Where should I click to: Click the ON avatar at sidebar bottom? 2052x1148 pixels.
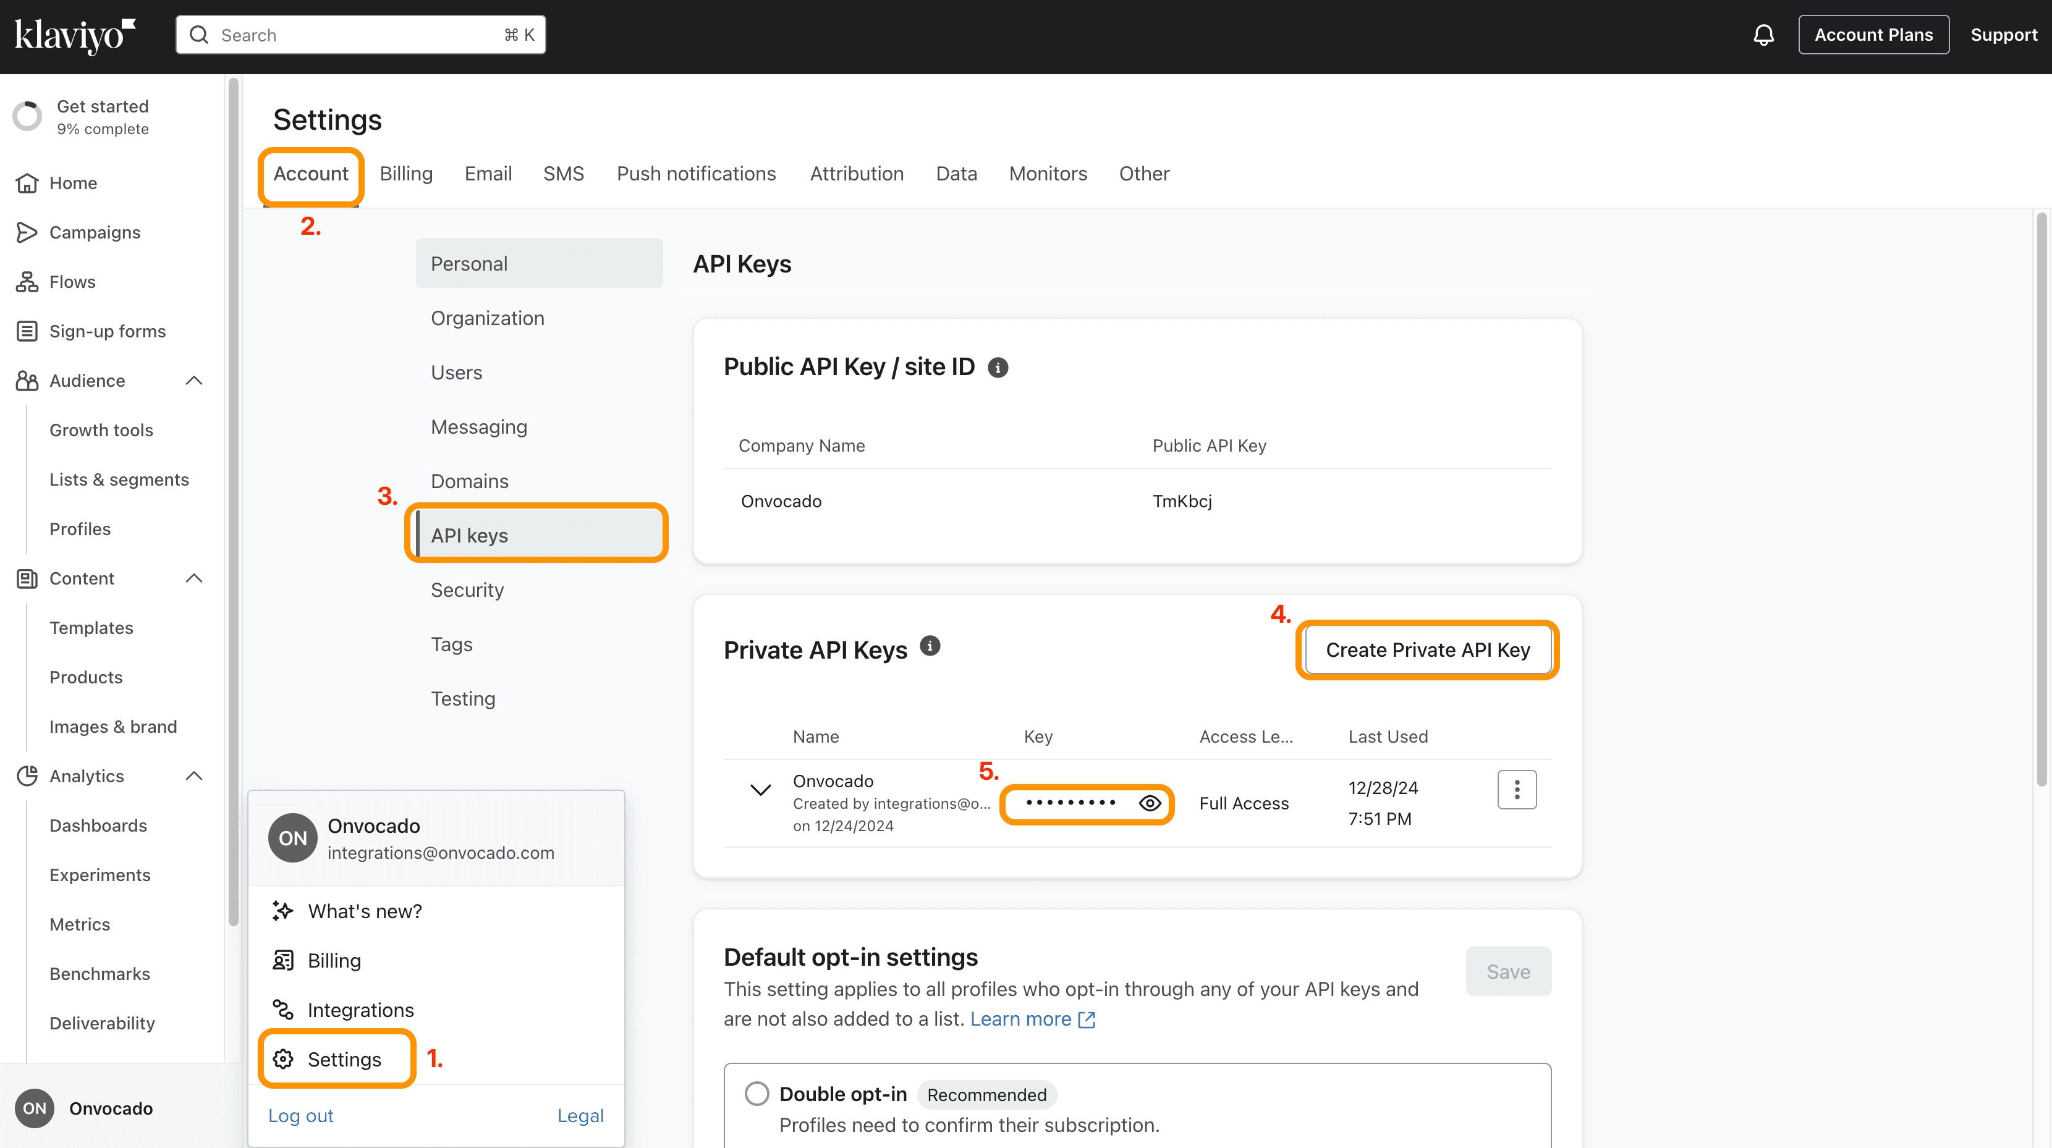[x=34, y=1108]
